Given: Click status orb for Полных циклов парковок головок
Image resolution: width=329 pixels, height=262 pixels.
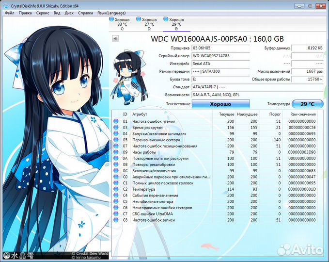Looking at the screenshot, I should [x=116, y=183].
